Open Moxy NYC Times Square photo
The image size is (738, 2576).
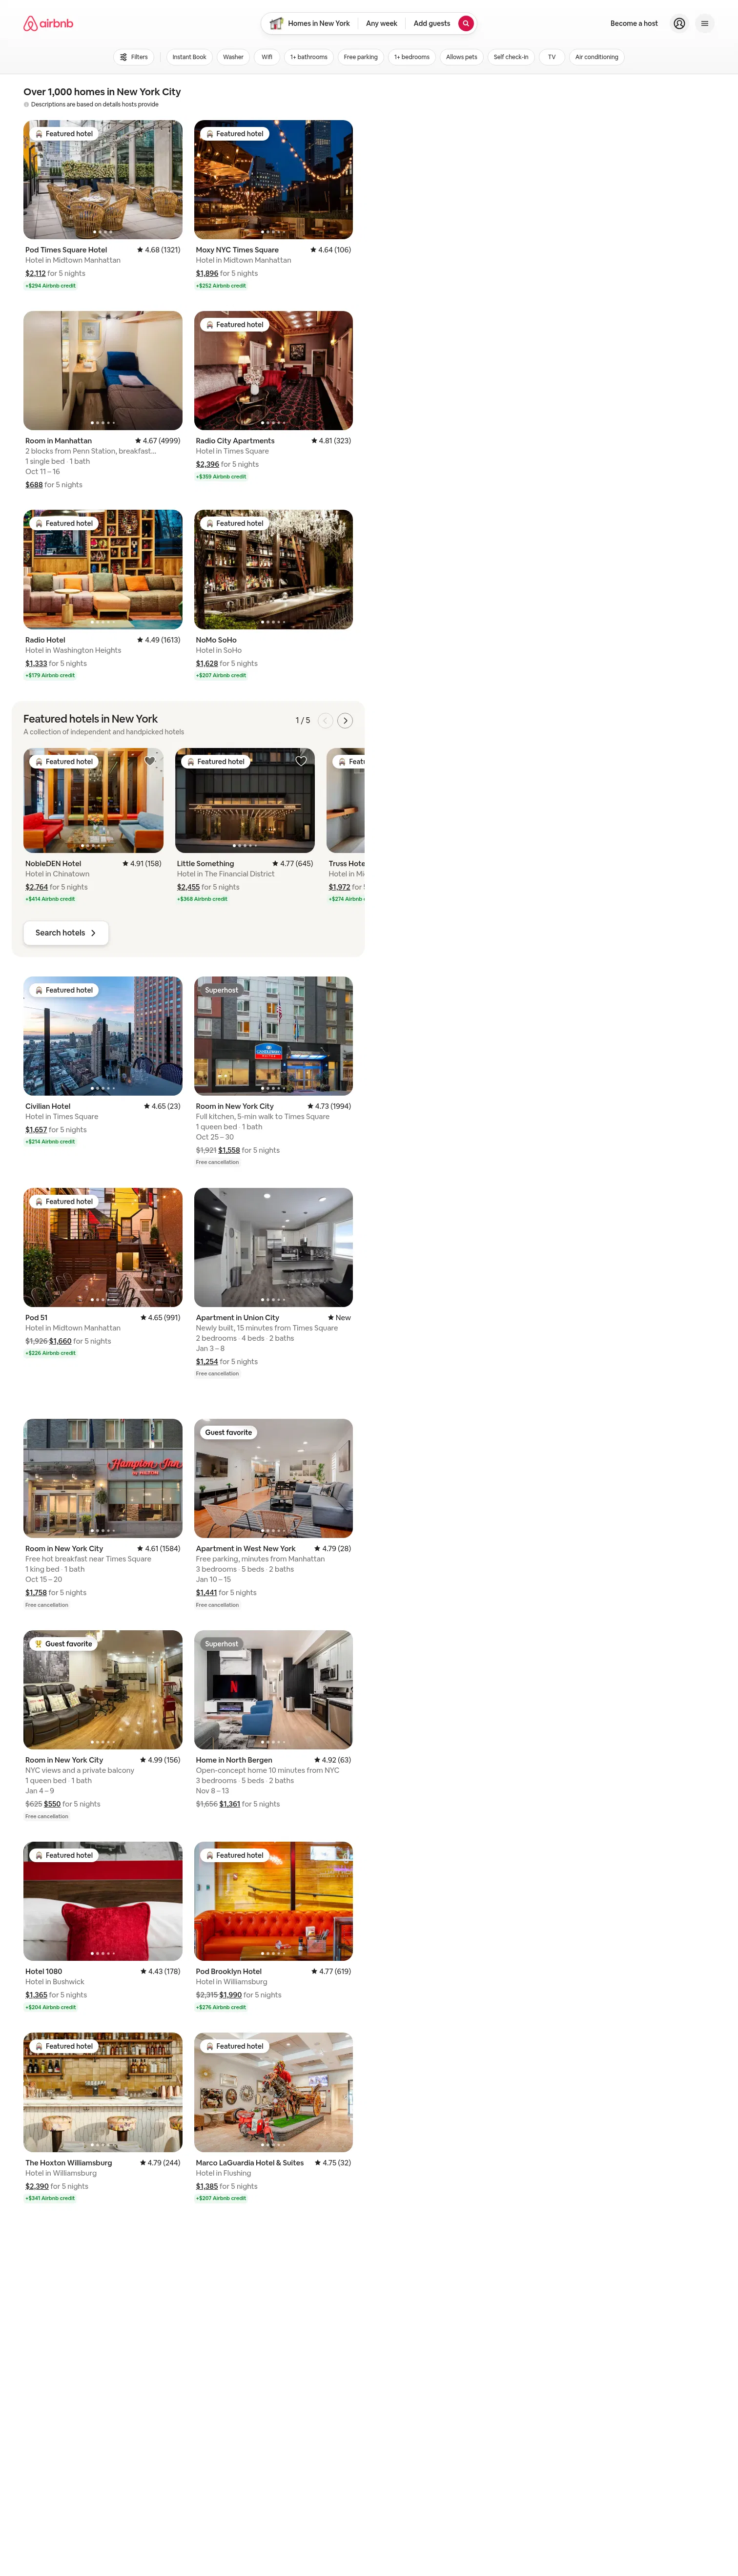click(x=273, y=179)
